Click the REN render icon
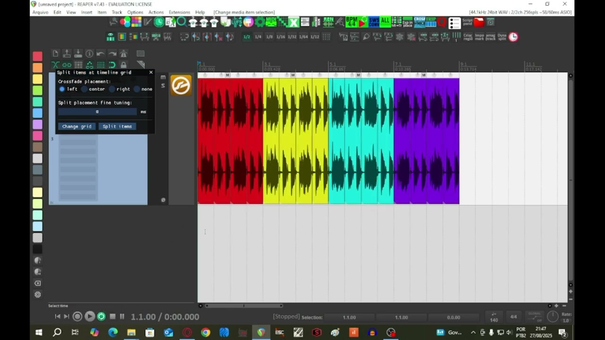 [328, 22]
